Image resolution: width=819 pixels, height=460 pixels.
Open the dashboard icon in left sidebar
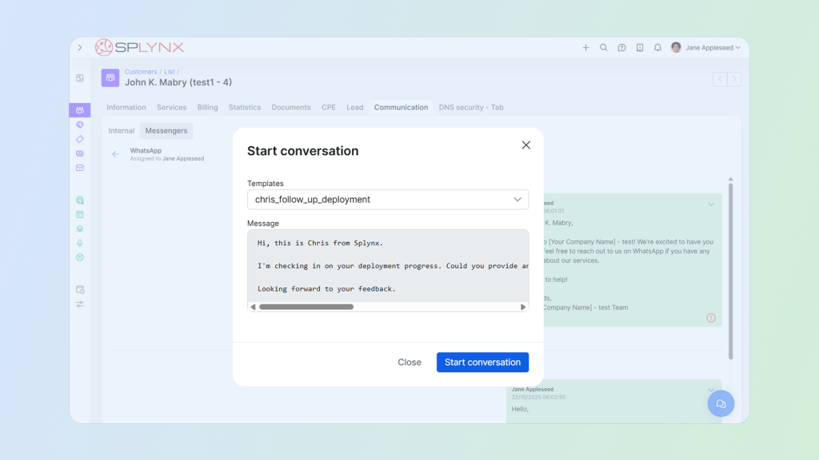pos(80,78)
